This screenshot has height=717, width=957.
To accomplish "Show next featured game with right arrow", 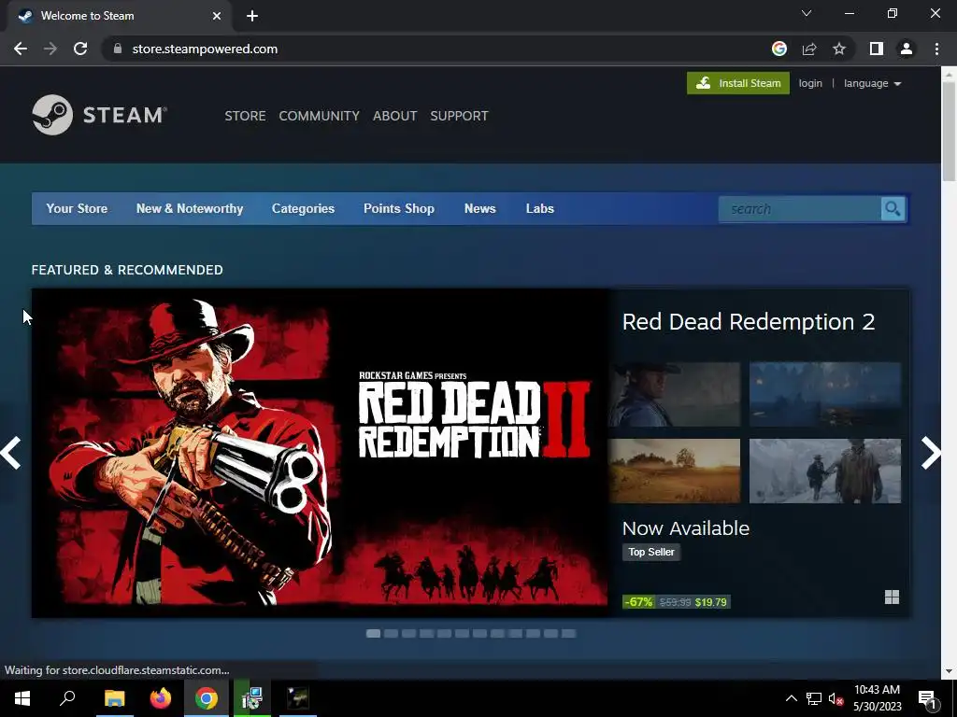I will 931,453.
